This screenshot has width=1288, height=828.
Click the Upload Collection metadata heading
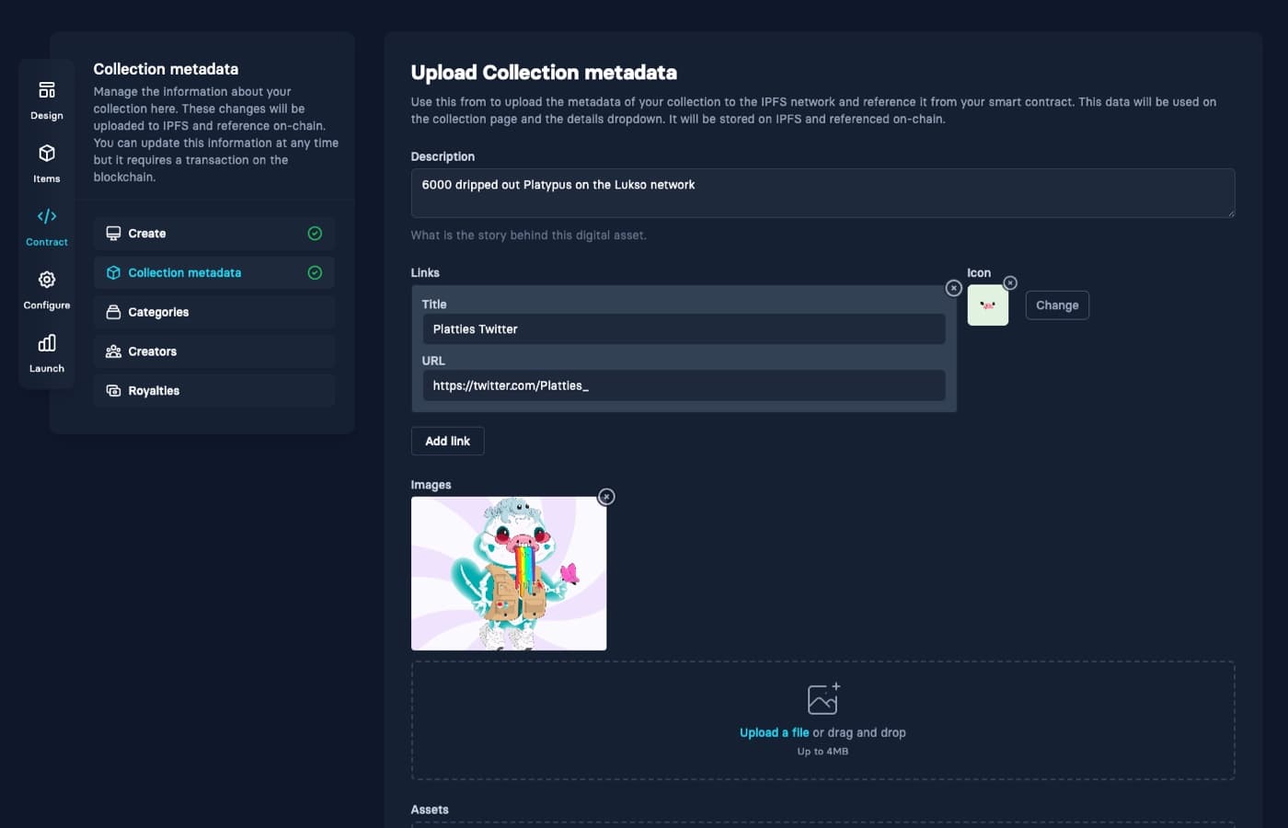point(544,73)
